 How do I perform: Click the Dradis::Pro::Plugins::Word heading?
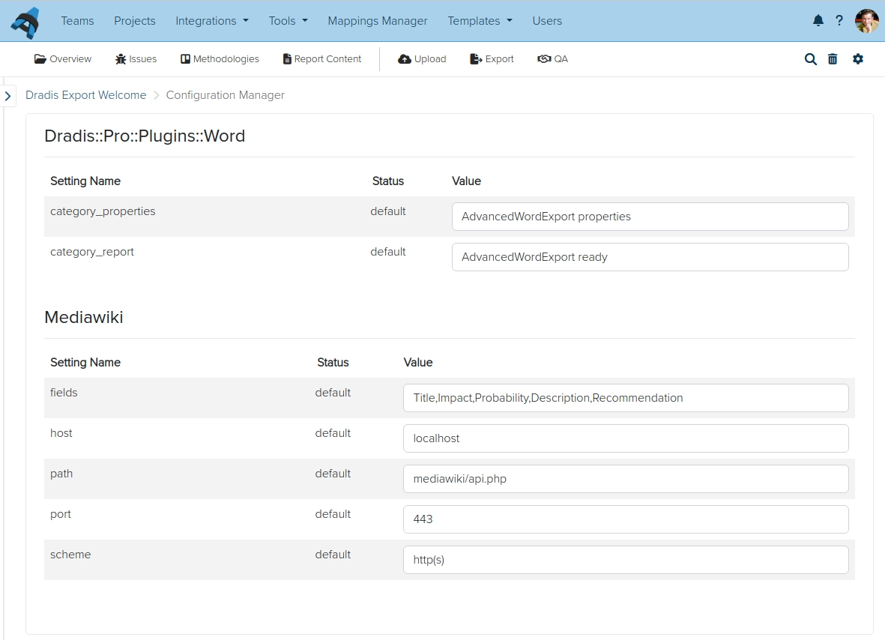(x=145, y=136)
